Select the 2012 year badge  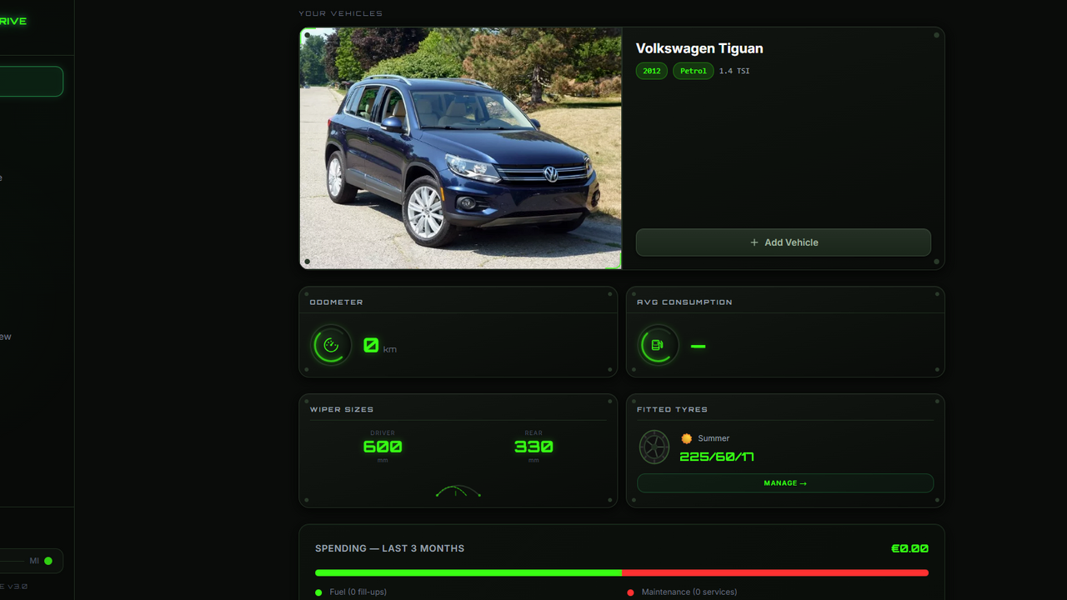[x=652, y=71]
